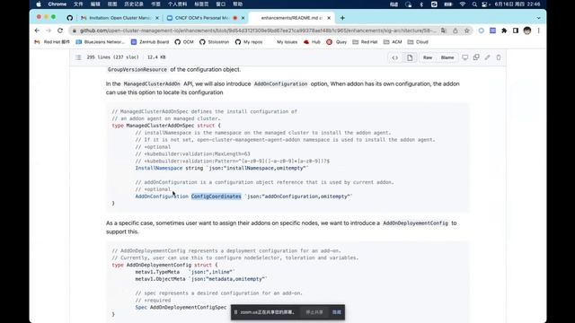Go forward in browser history
This screenshot has width=575, height=323.
coord(49,31)
